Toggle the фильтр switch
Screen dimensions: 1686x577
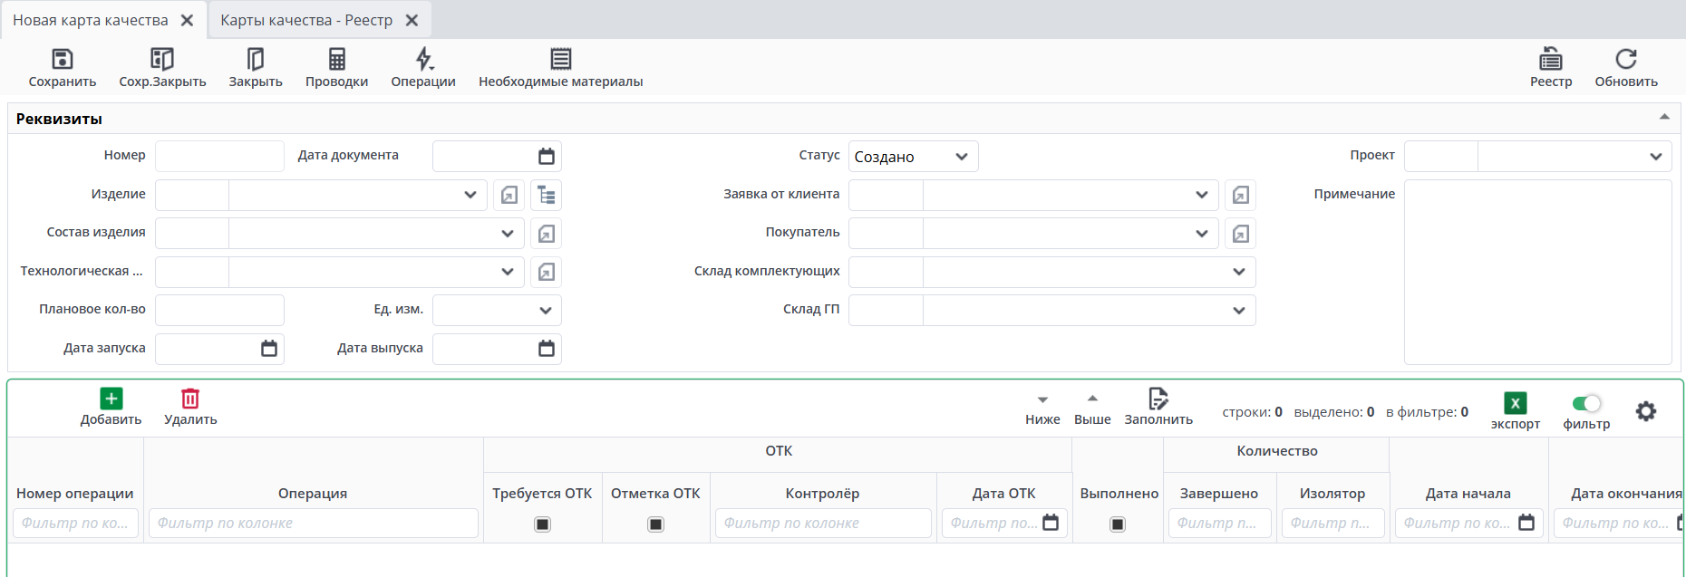point(1586,403)
